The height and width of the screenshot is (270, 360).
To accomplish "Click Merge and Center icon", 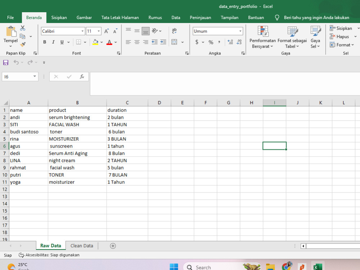I will 175,42.
